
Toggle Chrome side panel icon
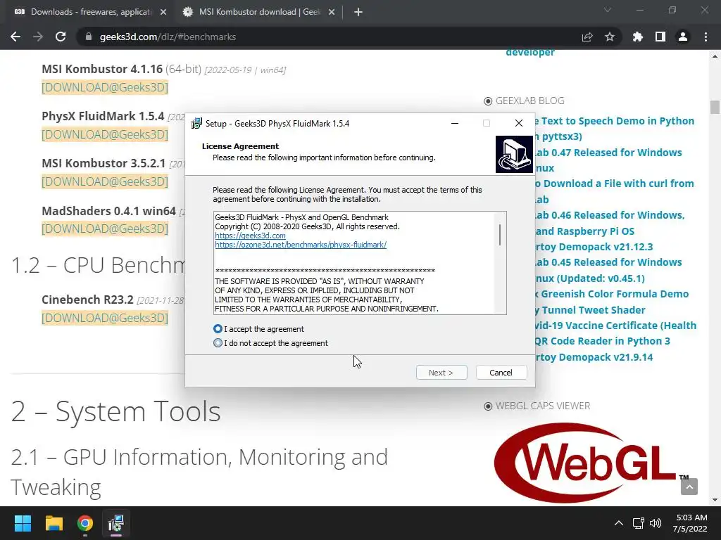660,37
